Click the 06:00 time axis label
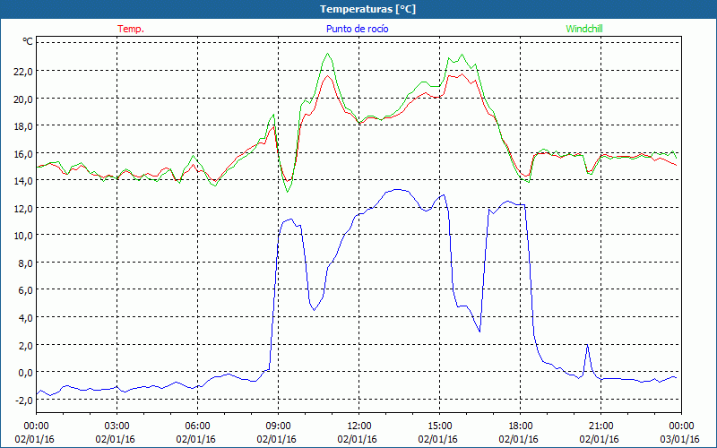Screen dimensions: 717x448 coord(197,426)
